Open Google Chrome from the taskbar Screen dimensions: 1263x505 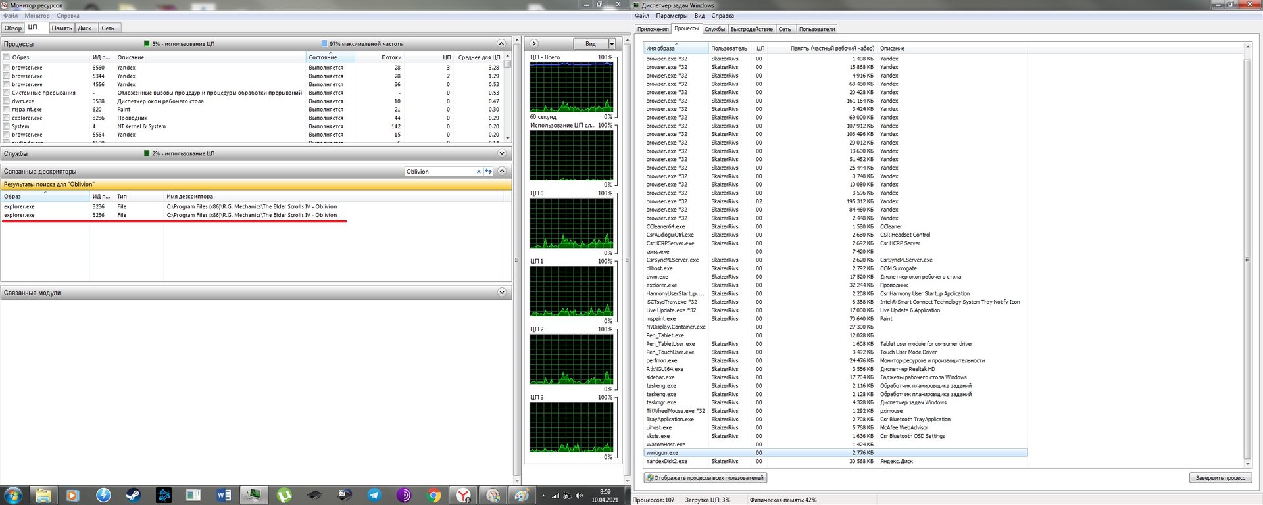[x=433, y=495]
